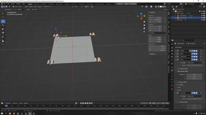Toggle the Merge checkbox
206x115 pixels.
coord(179,85)
